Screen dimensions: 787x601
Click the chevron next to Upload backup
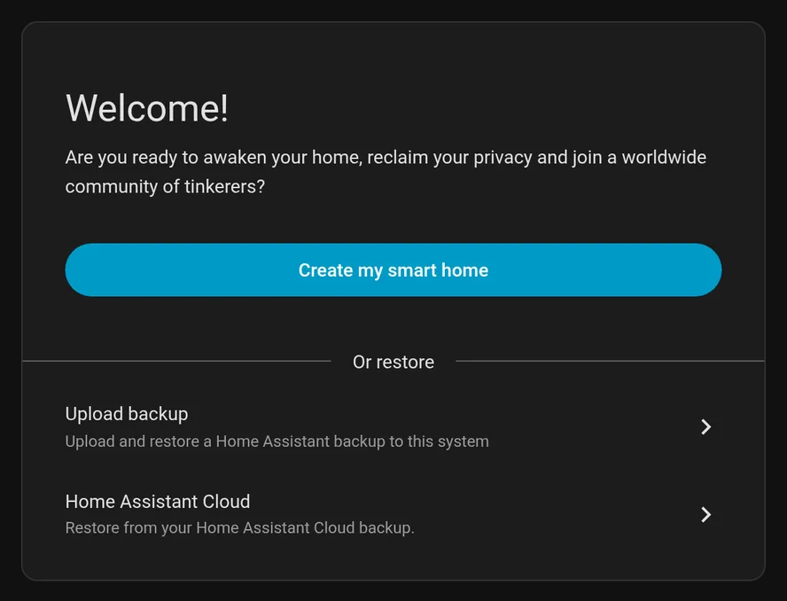[x=705, y=426]
